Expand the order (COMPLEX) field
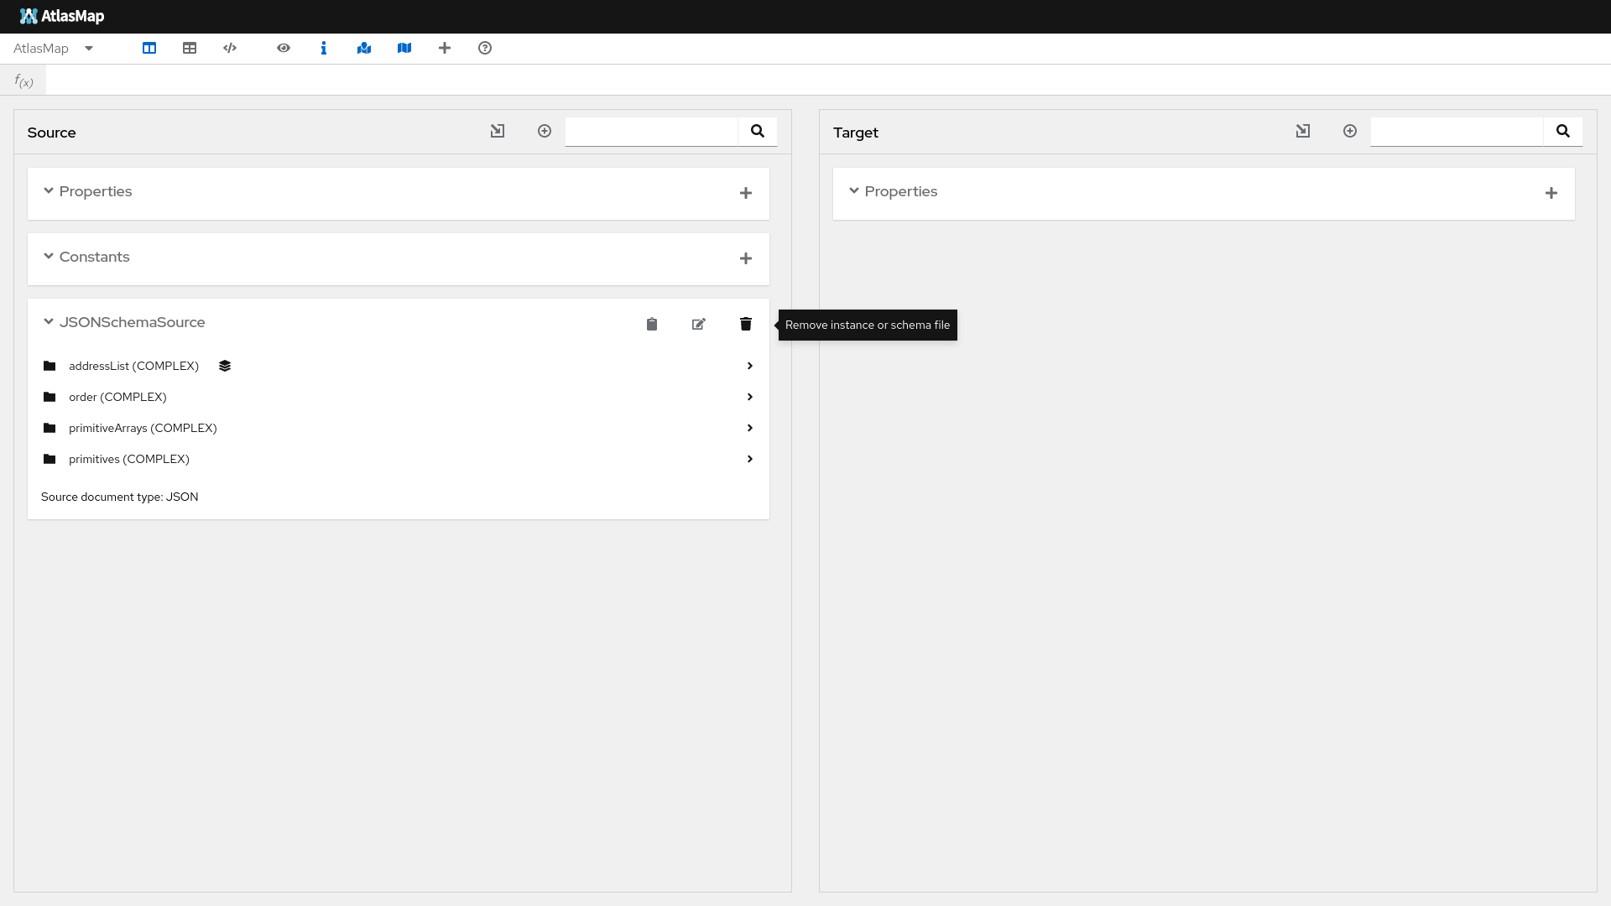Viewport: 1611px width, 906px height. click(749, 396)
